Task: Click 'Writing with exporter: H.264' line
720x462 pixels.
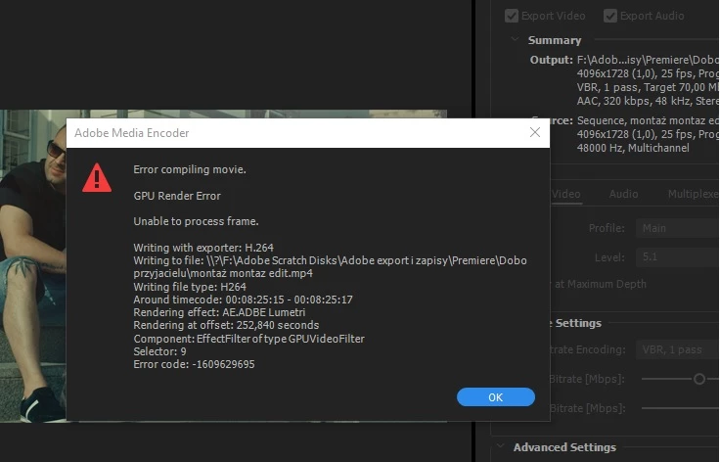Action: [x=203, y=248]
